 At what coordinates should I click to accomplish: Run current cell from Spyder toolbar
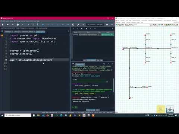point(28,25)
